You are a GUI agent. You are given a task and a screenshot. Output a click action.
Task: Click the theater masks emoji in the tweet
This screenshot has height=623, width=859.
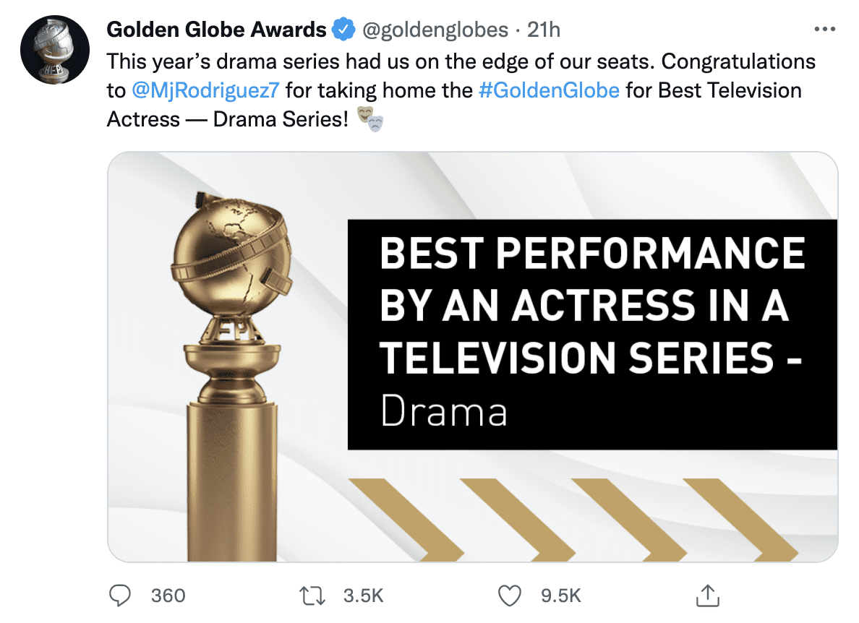coord(370,120)
